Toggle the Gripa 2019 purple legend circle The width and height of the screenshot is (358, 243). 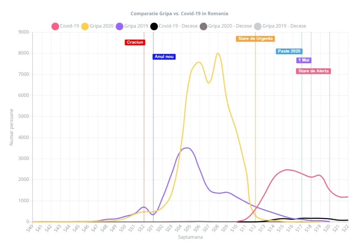pos(120,26)
